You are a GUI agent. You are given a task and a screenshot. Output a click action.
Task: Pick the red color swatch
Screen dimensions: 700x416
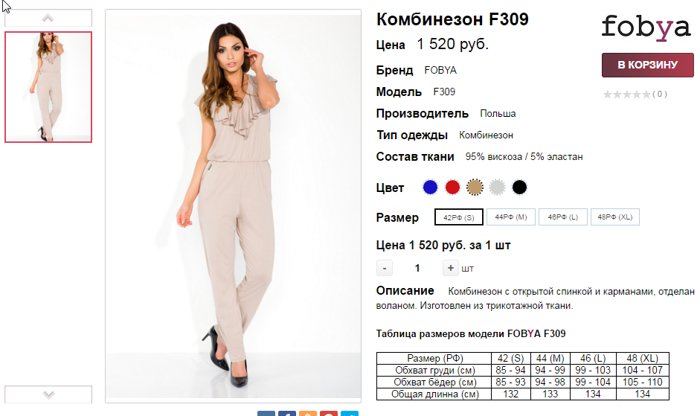point(452,188)
